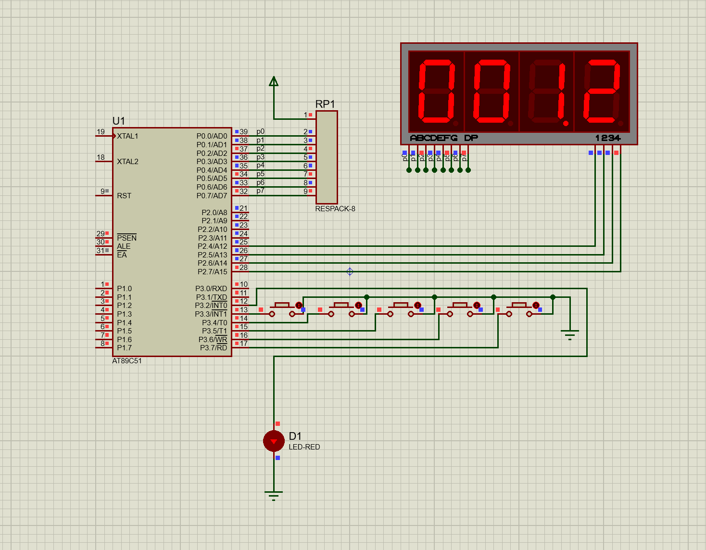The width and height of the screenshot is (706, 550).
Task: Click the D1 red LED symbol
Action: (274, 441)
